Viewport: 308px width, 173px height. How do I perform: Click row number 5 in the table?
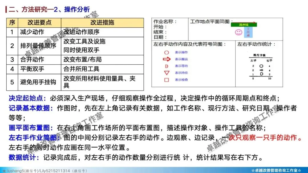(x=12, y=82)
